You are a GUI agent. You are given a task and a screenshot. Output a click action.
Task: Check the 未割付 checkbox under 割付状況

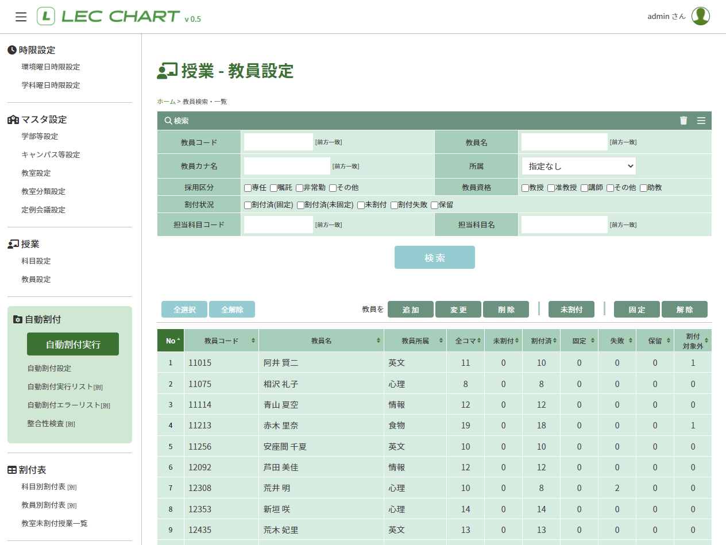361,205
